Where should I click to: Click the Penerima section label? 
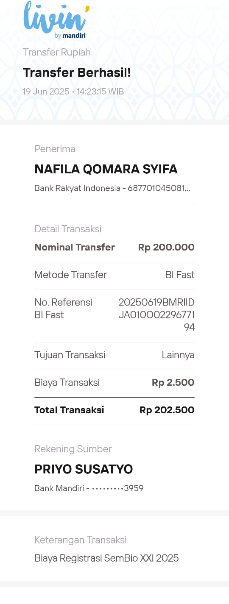pyautogui.click(x=55, y=149)
